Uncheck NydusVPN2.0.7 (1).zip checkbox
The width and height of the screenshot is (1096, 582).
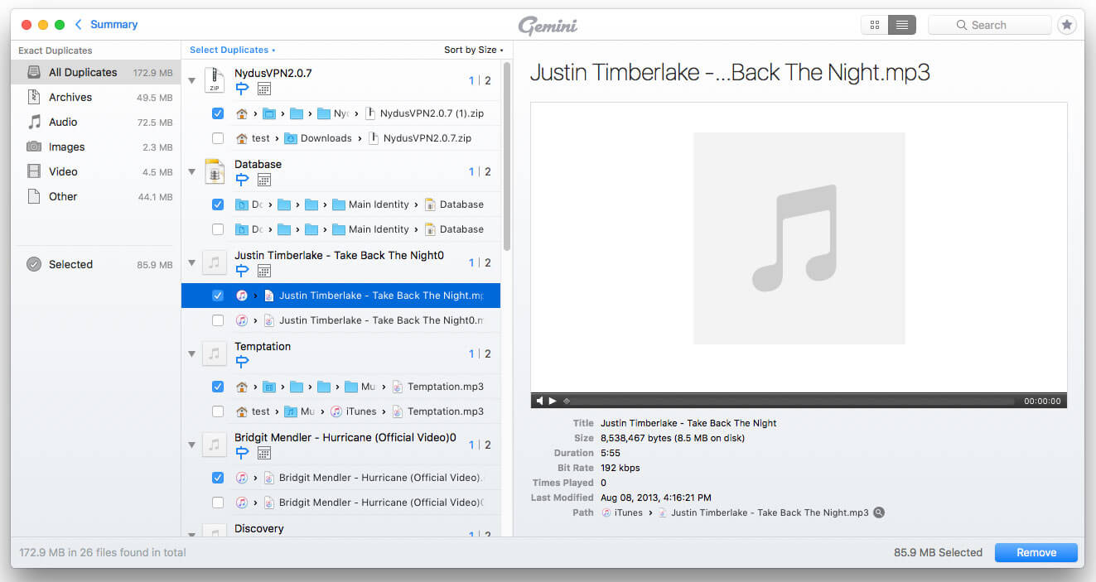point(218,113)
